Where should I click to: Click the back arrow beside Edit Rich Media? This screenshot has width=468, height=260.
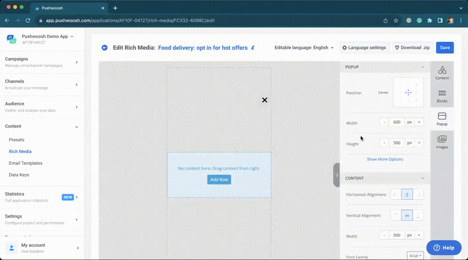(x=105, y=48)
